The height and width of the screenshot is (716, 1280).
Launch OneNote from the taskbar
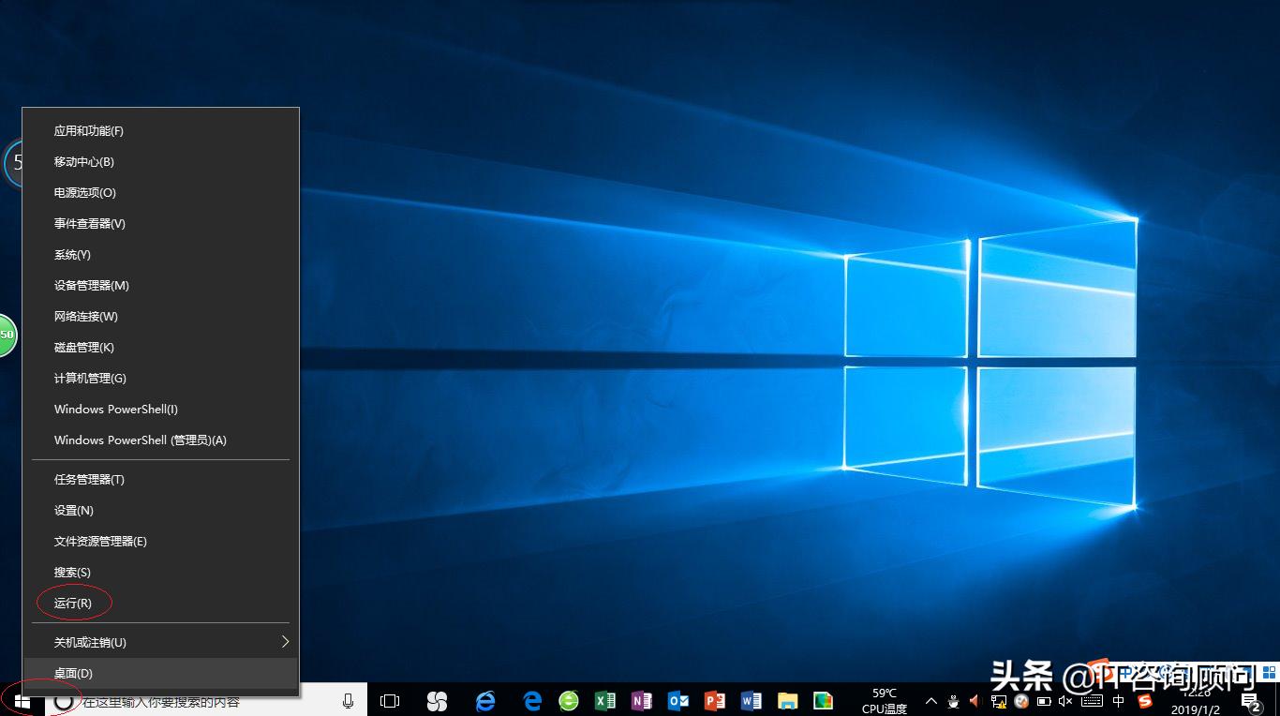click(641, 700)
